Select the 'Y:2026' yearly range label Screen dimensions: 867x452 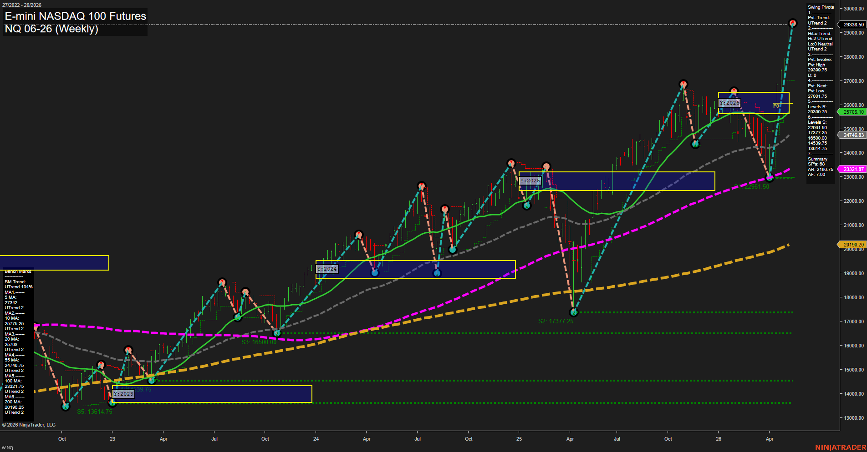point(729,103)
